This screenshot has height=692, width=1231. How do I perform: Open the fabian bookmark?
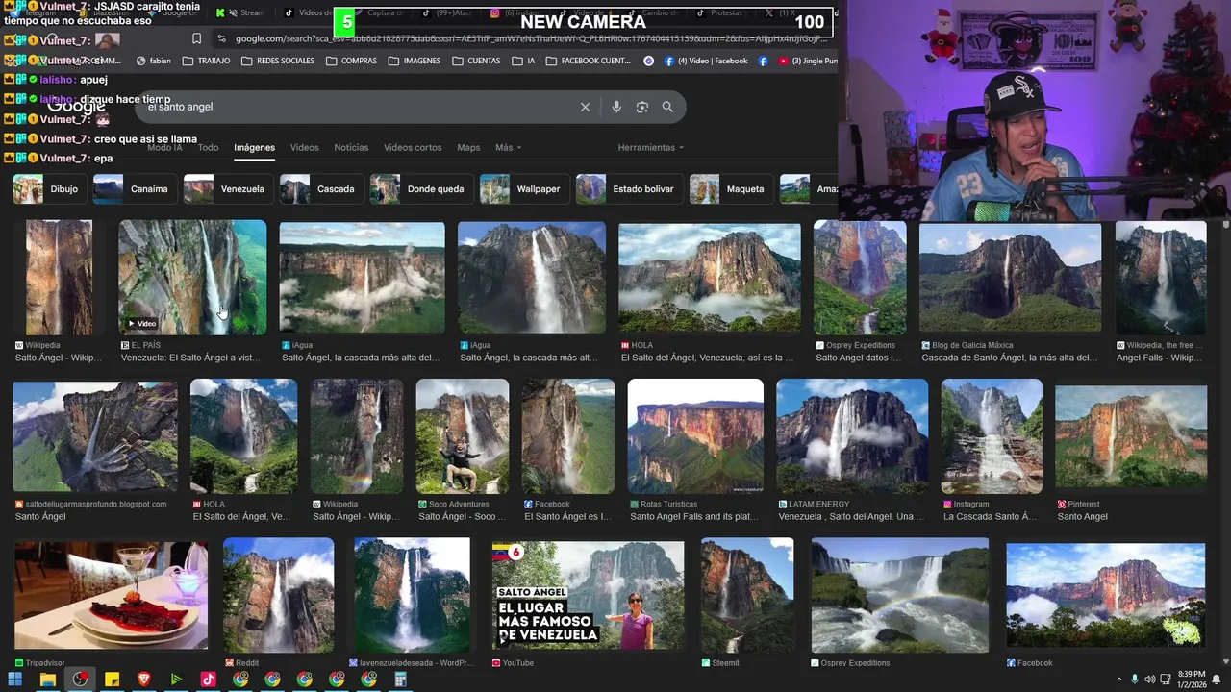(154, 61)
